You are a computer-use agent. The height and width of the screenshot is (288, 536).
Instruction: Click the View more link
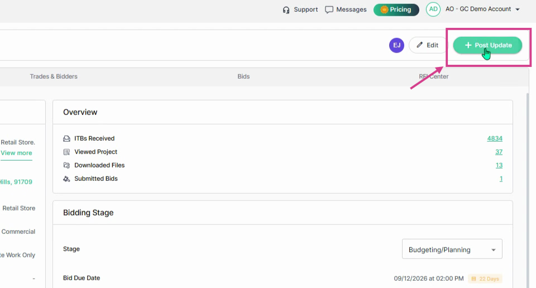[x=16, y=153]
